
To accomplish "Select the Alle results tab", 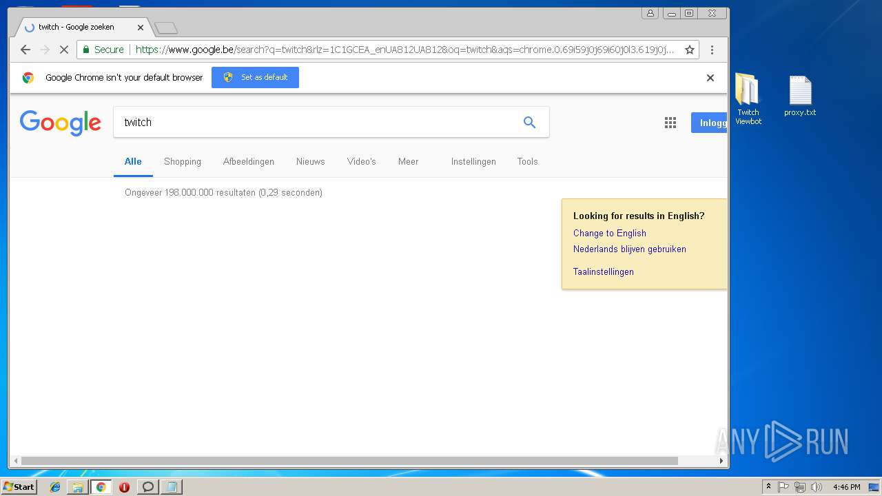I will click(133, 161).
